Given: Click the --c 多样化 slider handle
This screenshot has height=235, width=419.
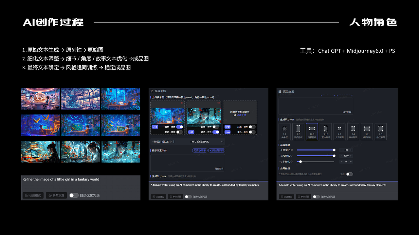Looking at the screenshot, I should (x=301, y=162).
